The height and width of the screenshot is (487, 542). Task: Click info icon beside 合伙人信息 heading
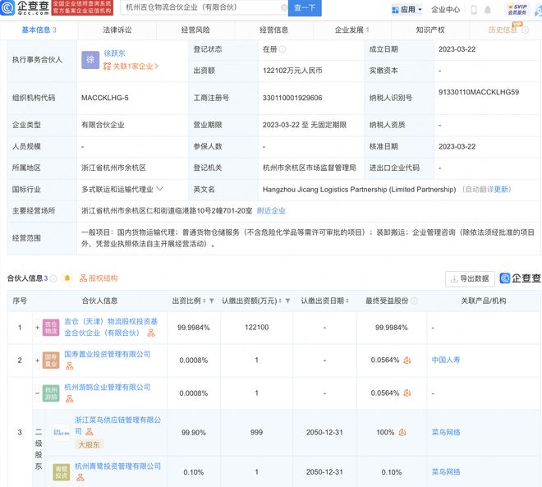pos(53,278)
